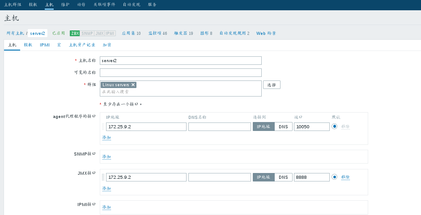Remove the JMX interface via 移除

[345, 177]
